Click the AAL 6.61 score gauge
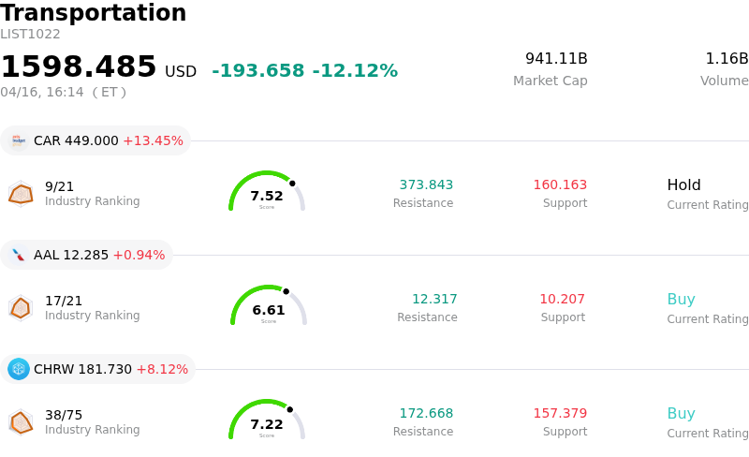This screenshot has height=457, width=749. coord(269,306)
